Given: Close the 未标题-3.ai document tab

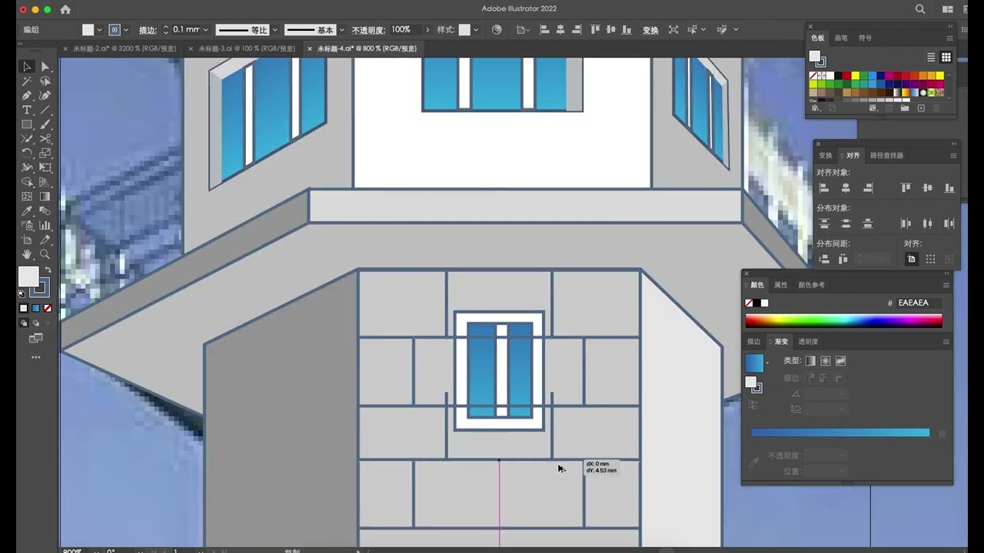Looking at the screenshot, I should click(189, 48).
